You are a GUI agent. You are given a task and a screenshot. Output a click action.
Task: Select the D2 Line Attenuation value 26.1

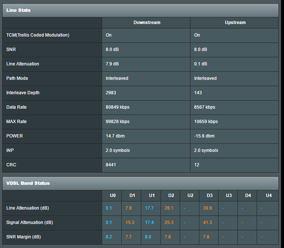(x=169, y=208)
